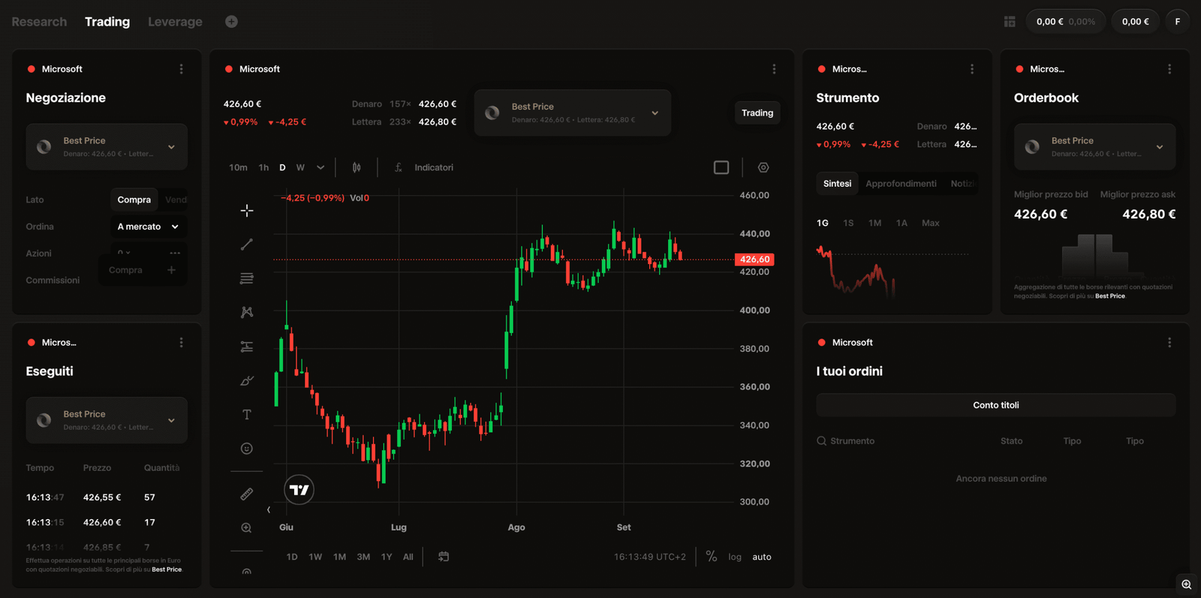Screen dimensions: 1201x598
Task: Set chart range to 3M
Action: click(x=363, y=557)
